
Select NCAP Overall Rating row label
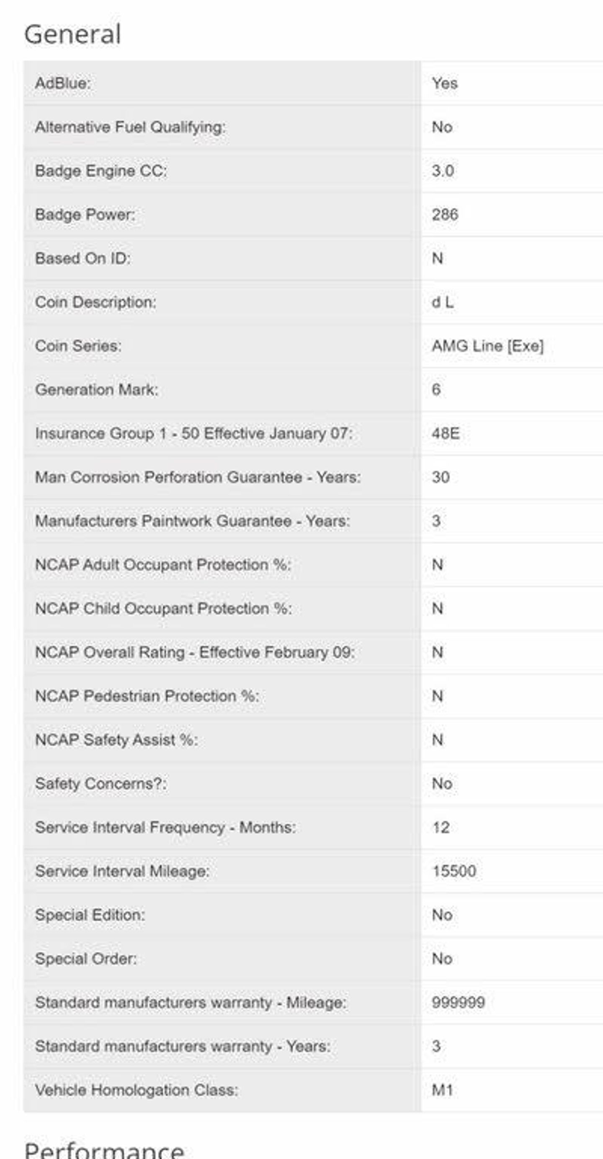click(195, 652)
